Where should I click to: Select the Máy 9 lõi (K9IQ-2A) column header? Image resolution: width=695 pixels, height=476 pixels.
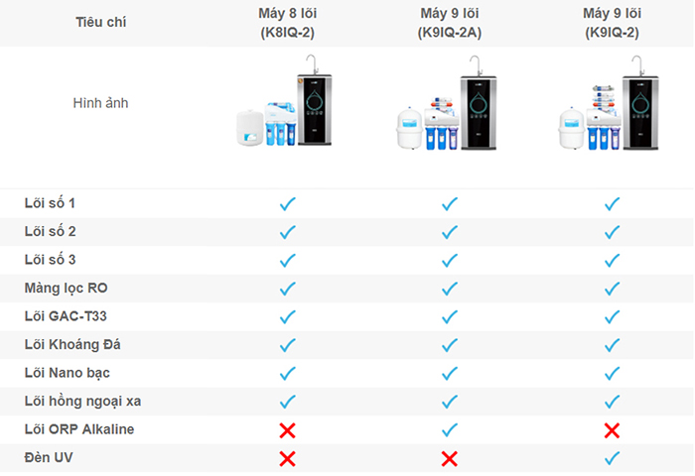click(x=450, y=23)
